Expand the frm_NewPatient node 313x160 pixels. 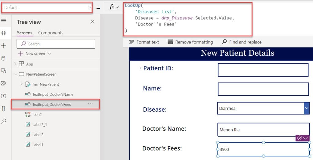coord(22,84)
